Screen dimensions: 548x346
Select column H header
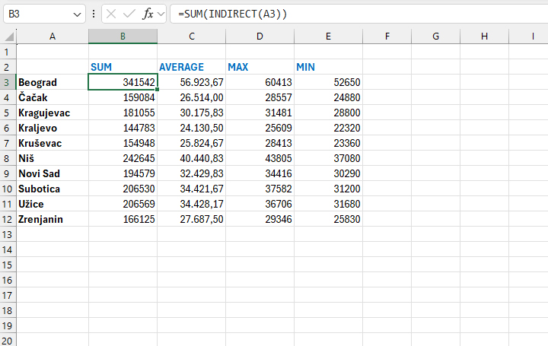click(484, 37)
